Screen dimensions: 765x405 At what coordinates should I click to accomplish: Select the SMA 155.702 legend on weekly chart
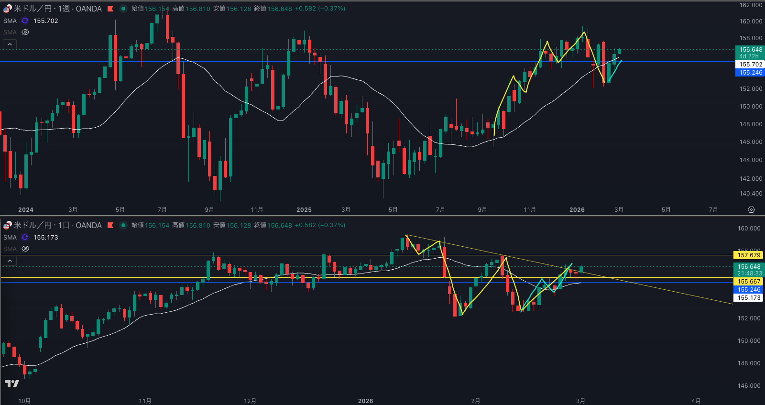(45, 21)
